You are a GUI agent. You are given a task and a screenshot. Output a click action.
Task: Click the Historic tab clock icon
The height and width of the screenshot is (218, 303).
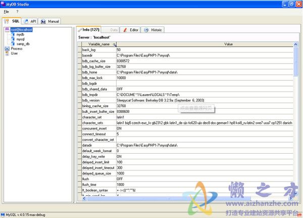(x=146, y=30)
